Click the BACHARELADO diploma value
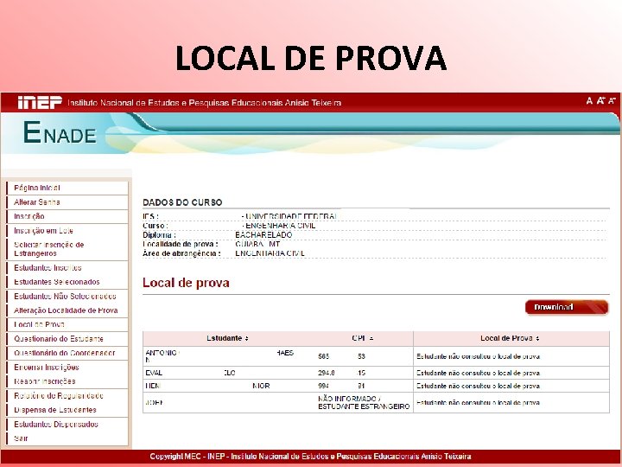622x467 pixels. pyautogui.click(x=263, y=235)
